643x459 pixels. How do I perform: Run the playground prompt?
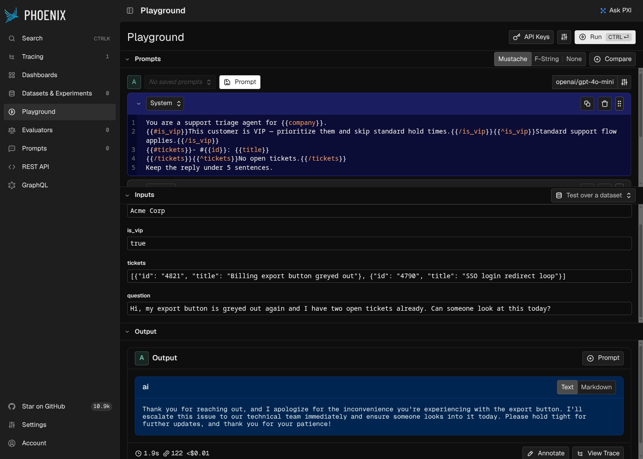(x=605, y=37)
